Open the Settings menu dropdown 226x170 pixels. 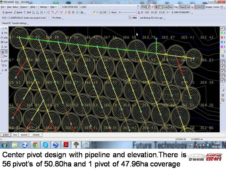point(44,7)
